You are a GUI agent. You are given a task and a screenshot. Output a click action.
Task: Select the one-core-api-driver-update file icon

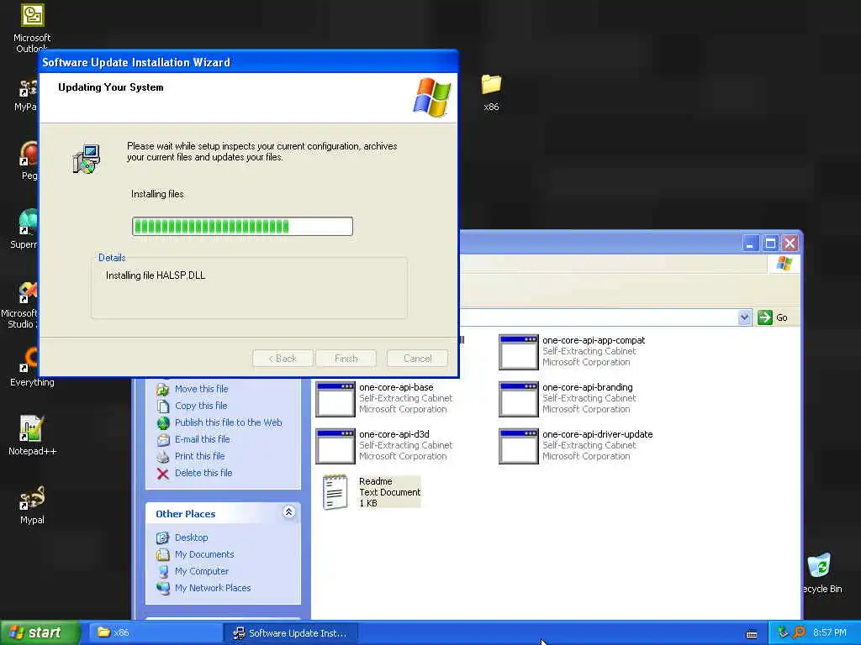pos(518,446)
